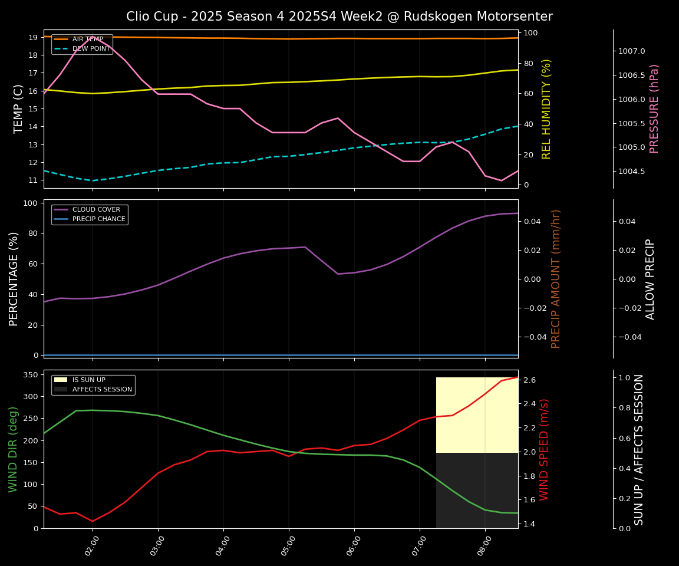Click the TEMP (C) axis label
The image size is (679, 566).
[18, 108]
